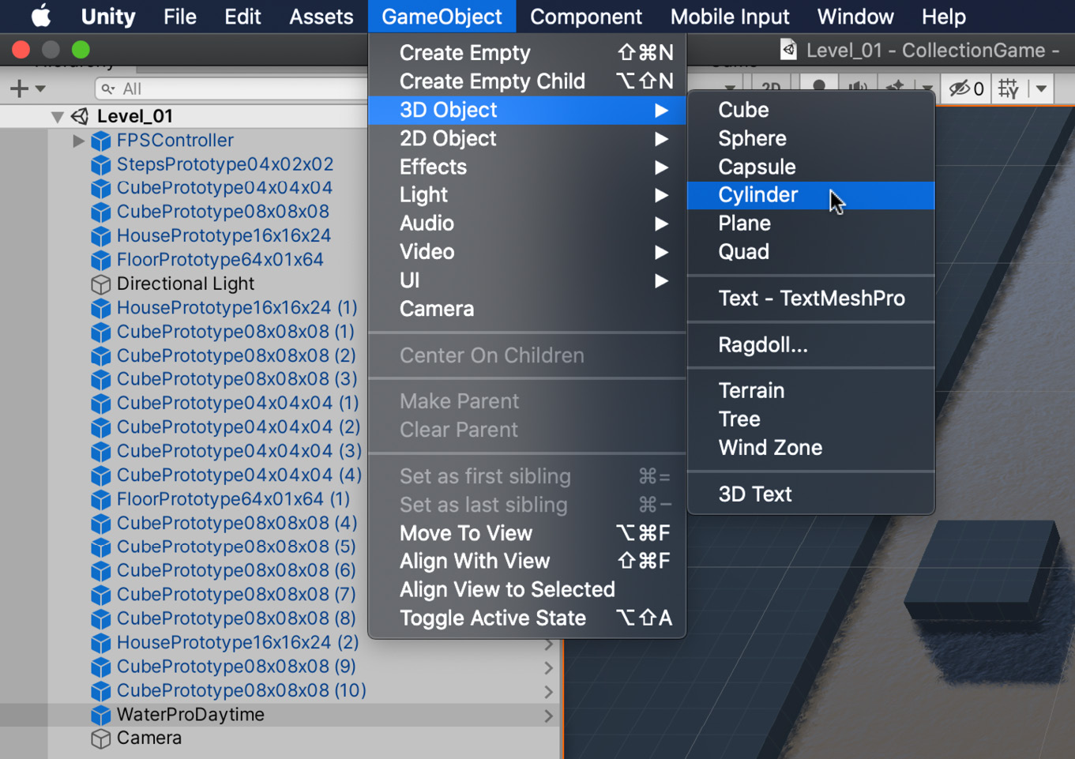Viewport: 1075px width, 759px height.
Task: Click FloorPrototype64x01x64 prefab icon
Action: click(x=100, y=261)
